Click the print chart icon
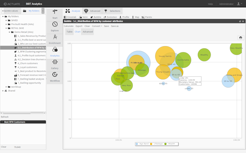 [241, 38]
